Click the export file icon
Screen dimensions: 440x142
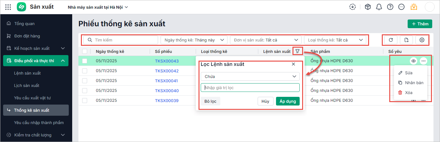[406, 40]
